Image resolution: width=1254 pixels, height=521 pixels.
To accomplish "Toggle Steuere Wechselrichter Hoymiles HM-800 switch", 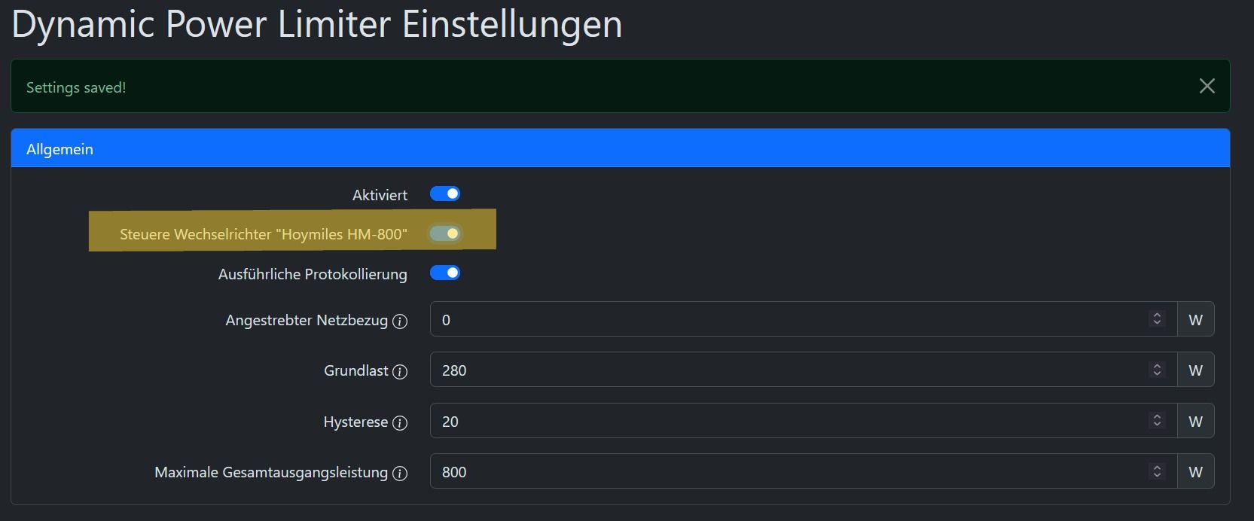I will click(x=445, y=234).
